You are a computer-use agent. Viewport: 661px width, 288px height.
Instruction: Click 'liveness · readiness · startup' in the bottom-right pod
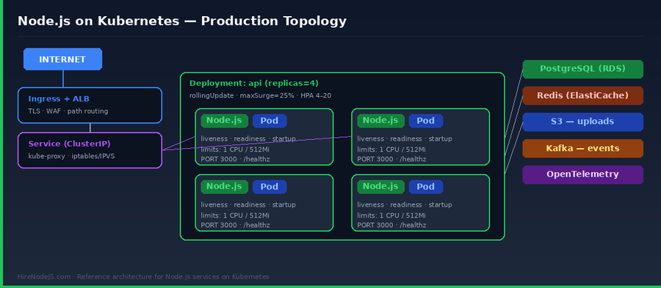(405, 204)
